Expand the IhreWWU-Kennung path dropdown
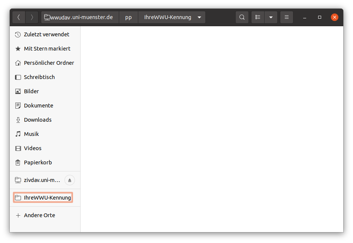Screen dimensions: 353x243 (199, 17)
